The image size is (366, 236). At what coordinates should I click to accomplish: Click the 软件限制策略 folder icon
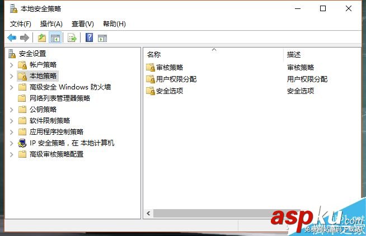coord(22,121)
